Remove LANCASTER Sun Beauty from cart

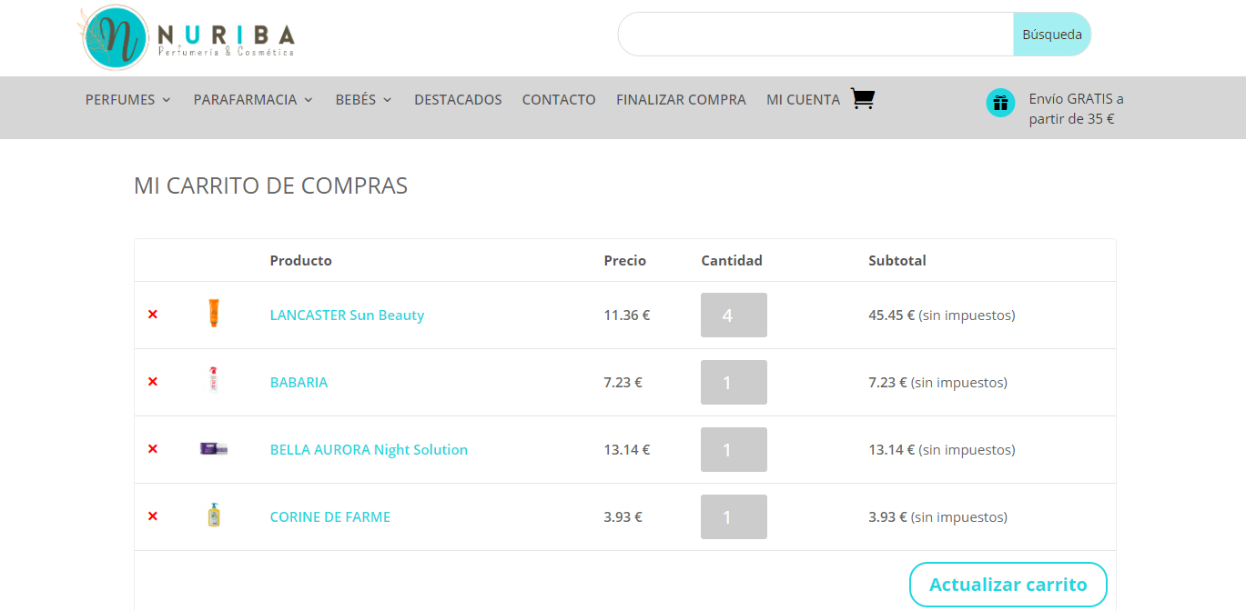pos(153,315)
